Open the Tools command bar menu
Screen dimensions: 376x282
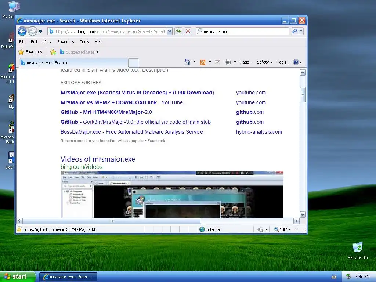[283, 62]
